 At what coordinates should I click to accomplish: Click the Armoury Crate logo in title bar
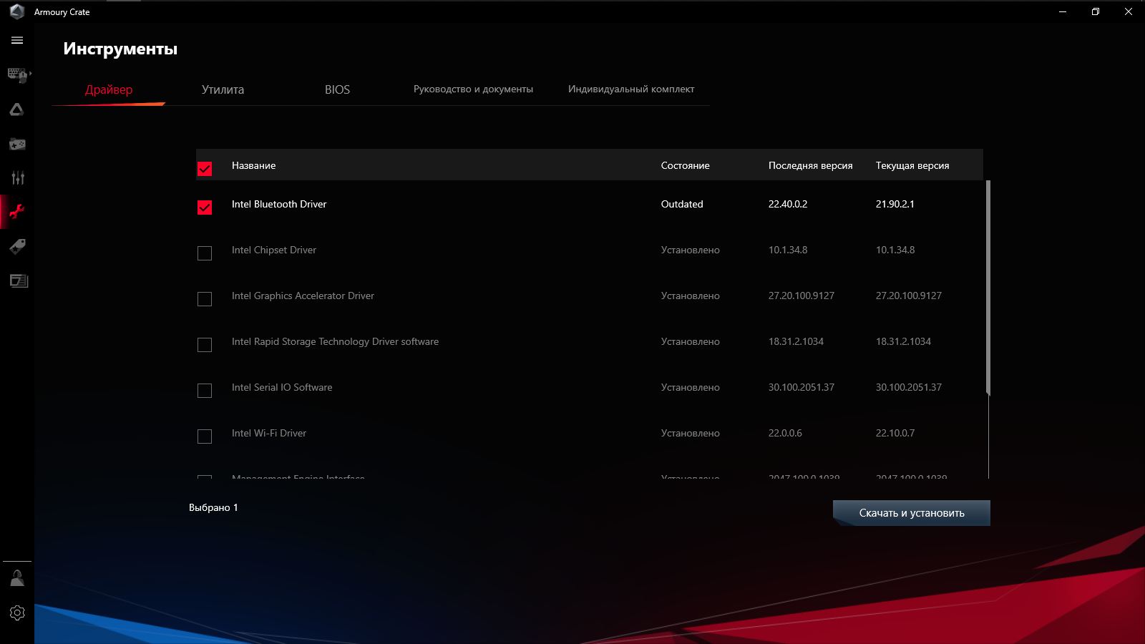17,11
